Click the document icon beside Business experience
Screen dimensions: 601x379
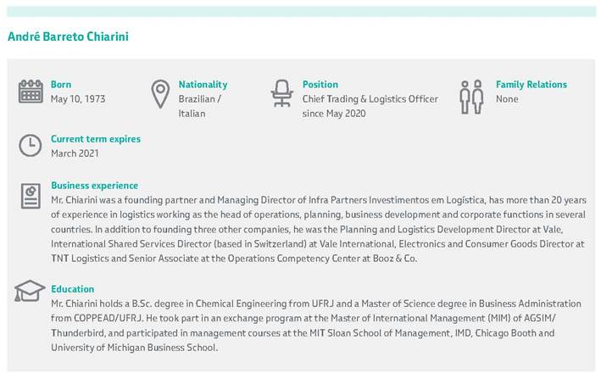tap(31, 197)
